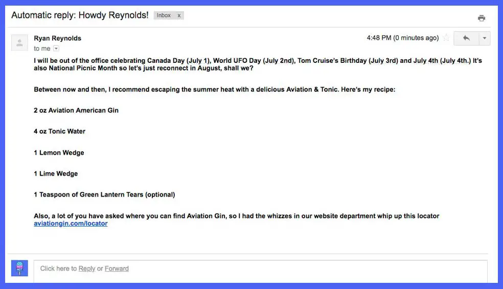Click the Forward link in compose box
Viewport: 503px width, 289px height.
[x=117, y=269]
